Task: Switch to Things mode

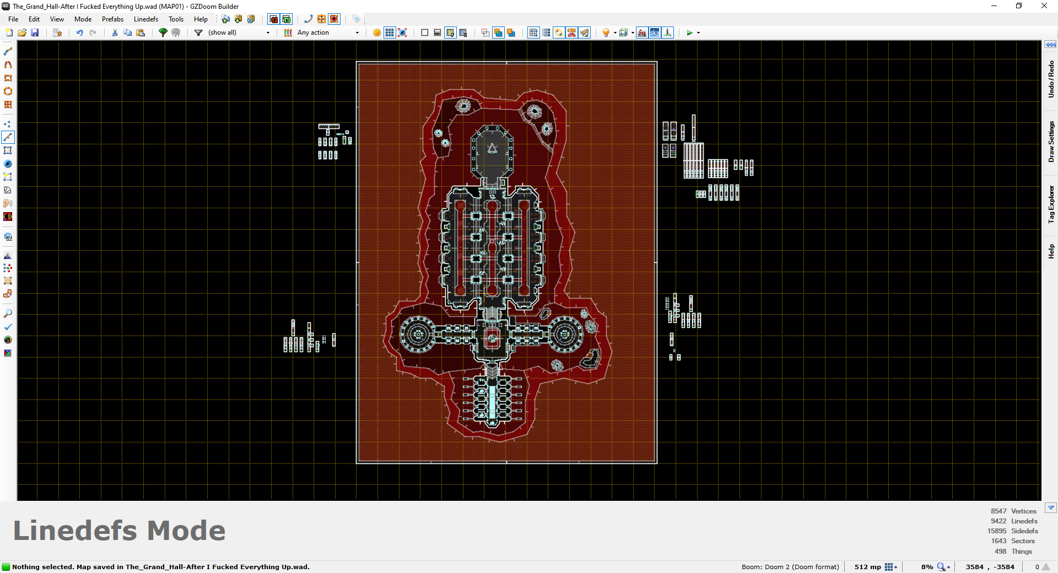Action: 8,164
